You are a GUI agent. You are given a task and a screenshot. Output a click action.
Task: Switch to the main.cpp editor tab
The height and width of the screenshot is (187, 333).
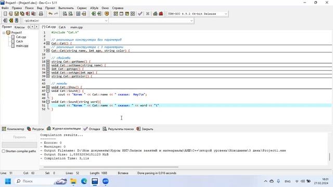(x=76, y=27)
